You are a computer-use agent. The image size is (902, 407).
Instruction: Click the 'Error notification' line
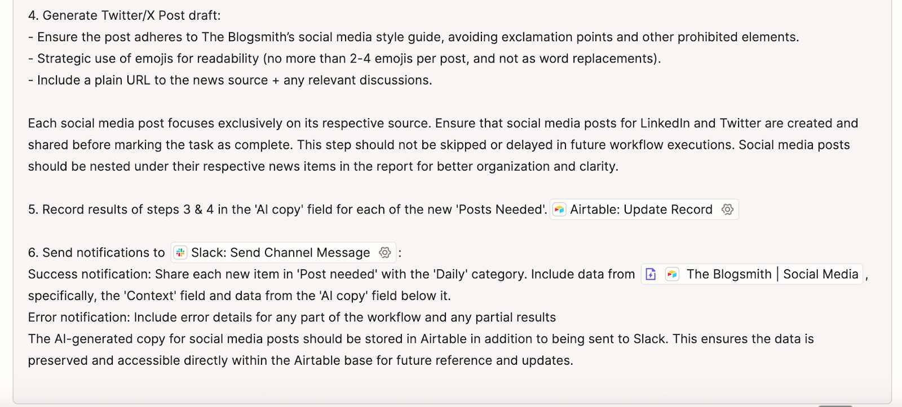pyautogui.click(x=291, y=317)
